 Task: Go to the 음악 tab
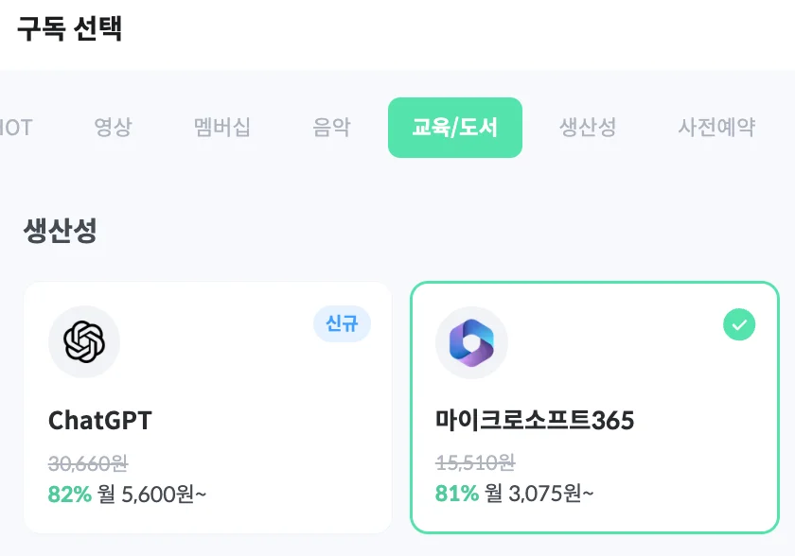click(331, 128)
